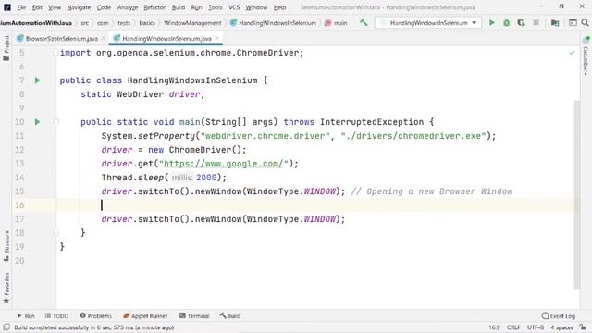The image size is (592, 333).
Task: Close the HandlingWindowsInSelenium.java tab
Action: point(217,39)
